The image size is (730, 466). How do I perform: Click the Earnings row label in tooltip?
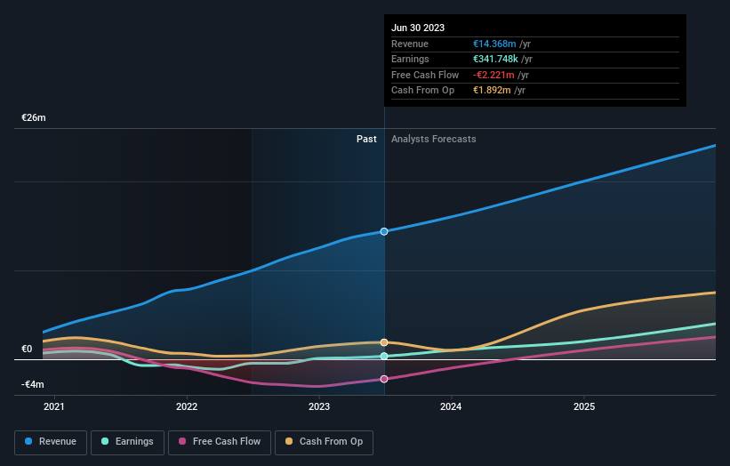[x=410, y=59]
